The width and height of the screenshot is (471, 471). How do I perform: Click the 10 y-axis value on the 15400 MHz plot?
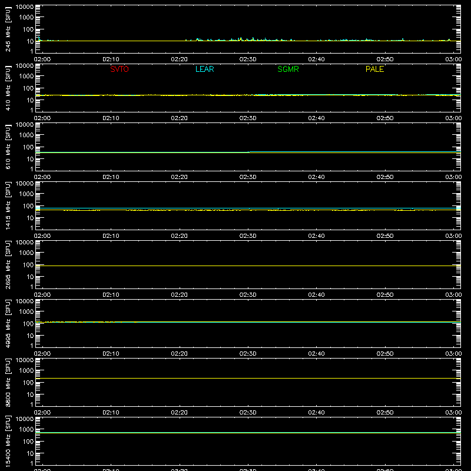point(30,453)
